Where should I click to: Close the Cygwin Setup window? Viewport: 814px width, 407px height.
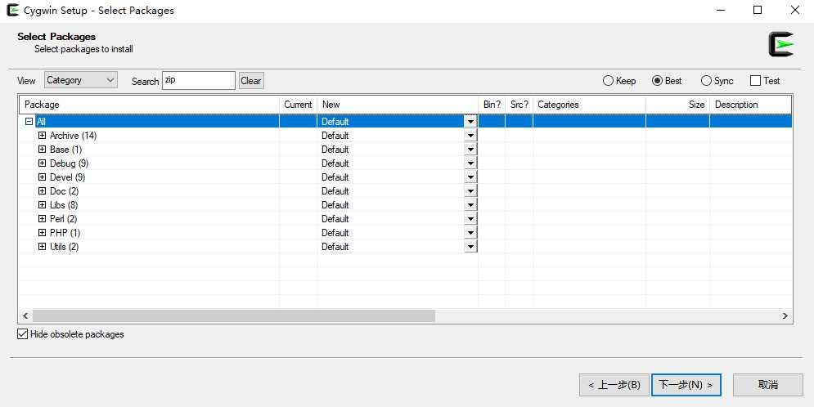(x=795, y=10)
